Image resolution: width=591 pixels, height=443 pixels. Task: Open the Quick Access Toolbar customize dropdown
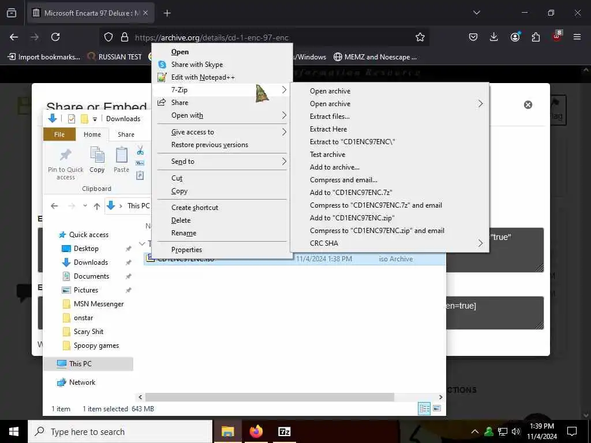click(x=95, y=119)
